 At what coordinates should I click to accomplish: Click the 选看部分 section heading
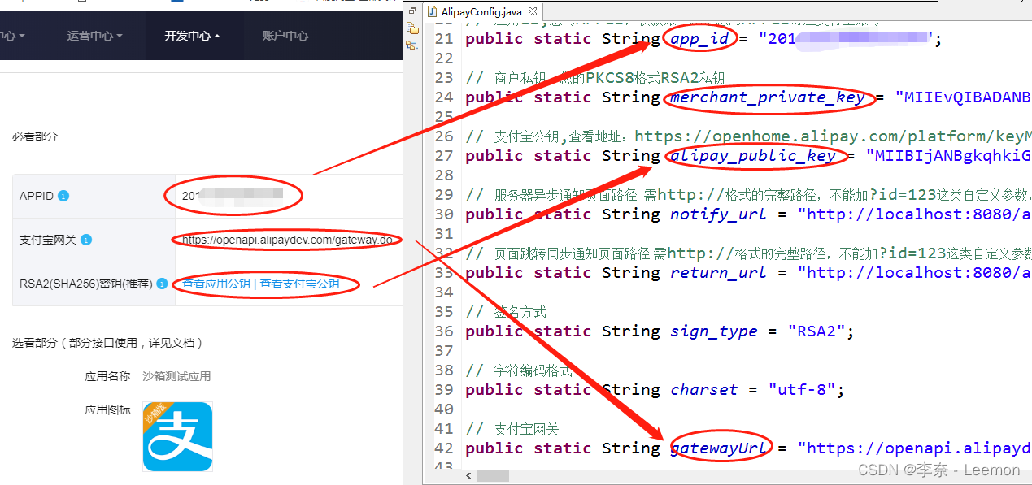click(107, 343)
